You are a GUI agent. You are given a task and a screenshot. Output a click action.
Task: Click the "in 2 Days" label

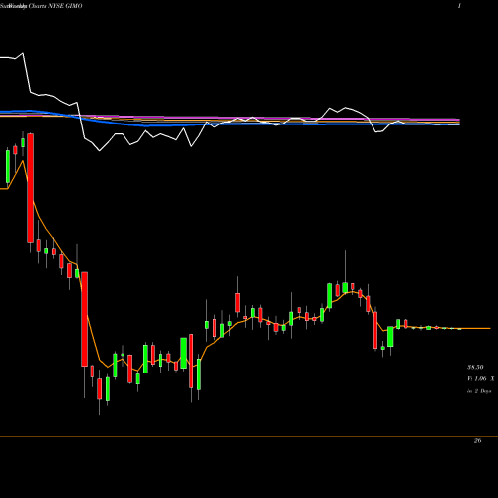tap(479, 391)
